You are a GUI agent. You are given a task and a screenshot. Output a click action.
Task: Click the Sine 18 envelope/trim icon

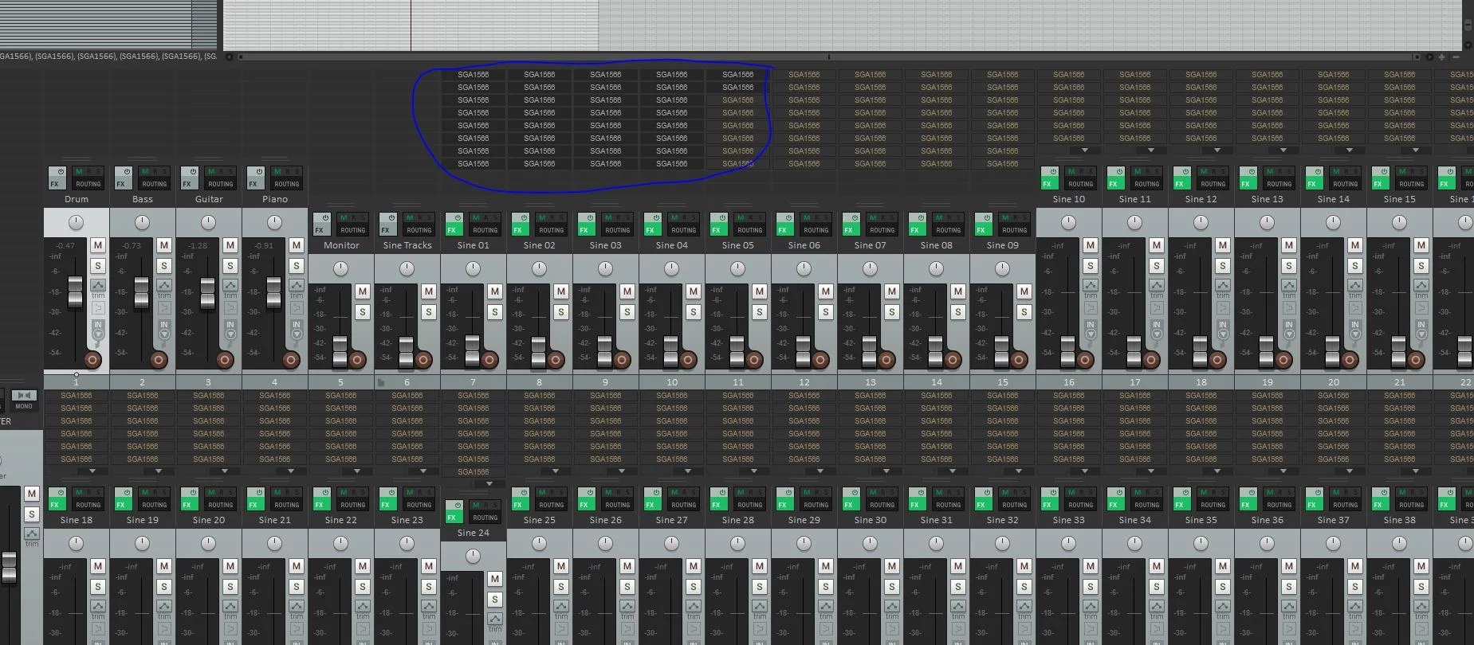(98, 607)
